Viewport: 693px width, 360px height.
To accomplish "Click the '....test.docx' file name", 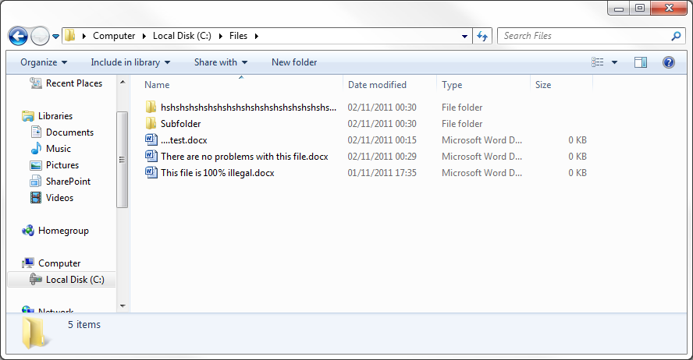I will click(184, 140).
